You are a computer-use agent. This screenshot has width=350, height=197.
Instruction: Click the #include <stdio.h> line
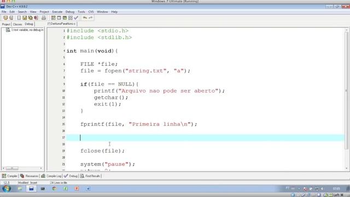tap(97, 31)
